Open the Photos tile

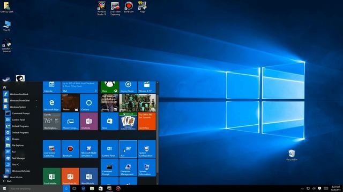70,103
